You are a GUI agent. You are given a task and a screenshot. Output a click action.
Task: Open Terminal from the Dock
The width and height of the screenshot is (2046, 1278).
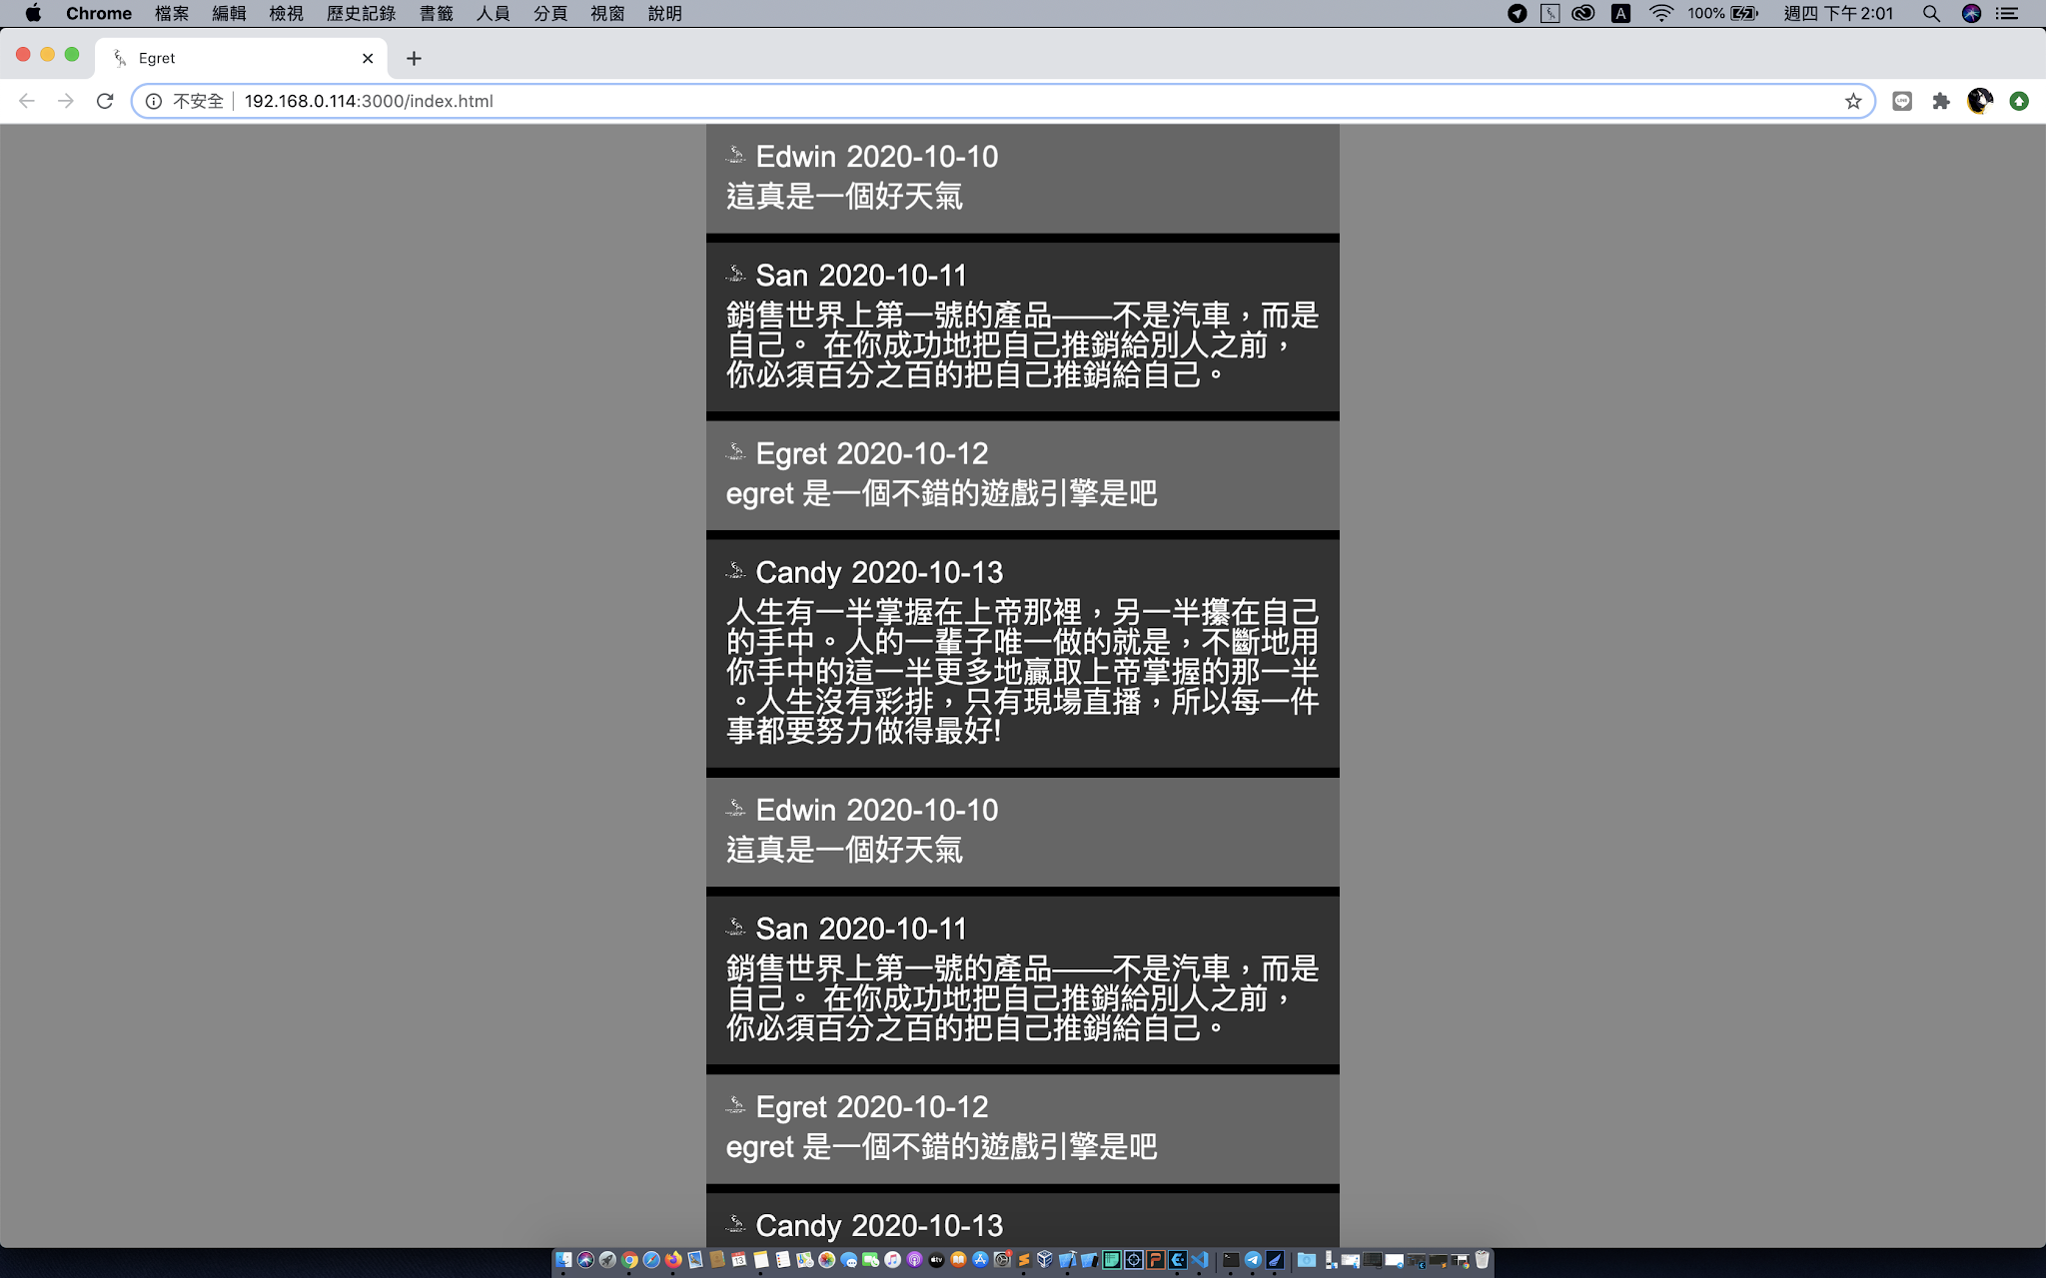(x=1231, y=1262)
